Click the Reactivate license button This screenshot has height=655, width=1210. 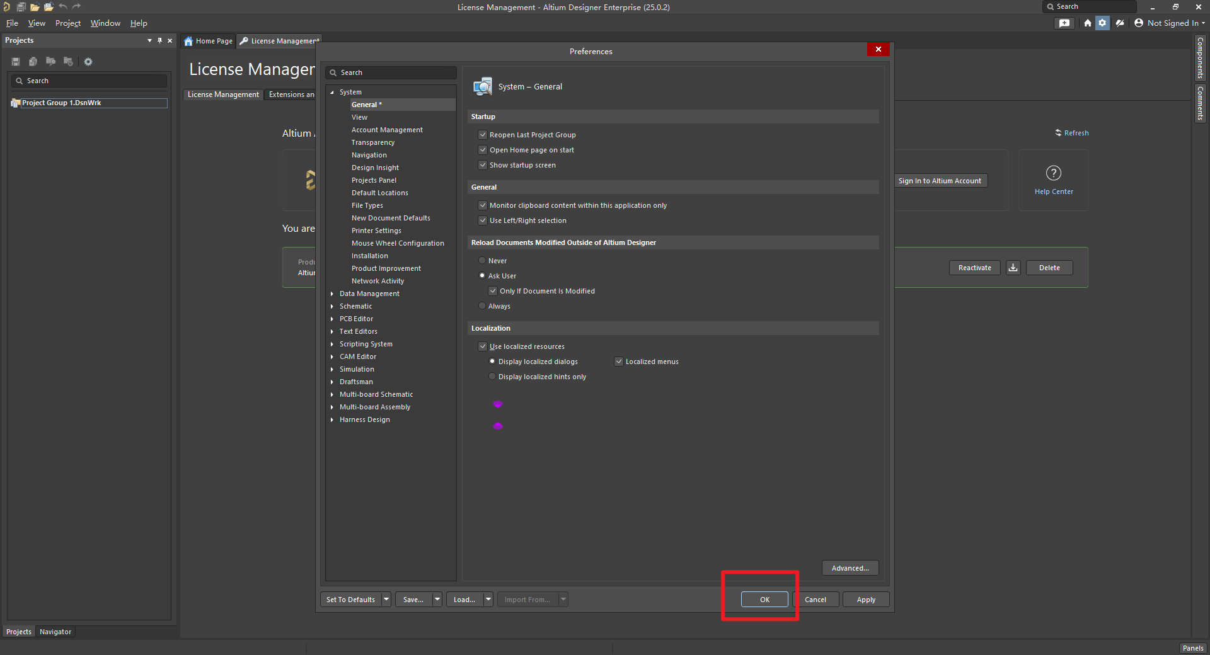click(975, 268)
